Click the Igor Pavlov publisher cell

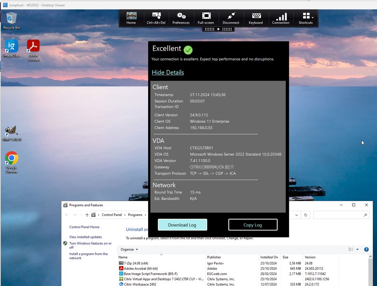[215, 263]
